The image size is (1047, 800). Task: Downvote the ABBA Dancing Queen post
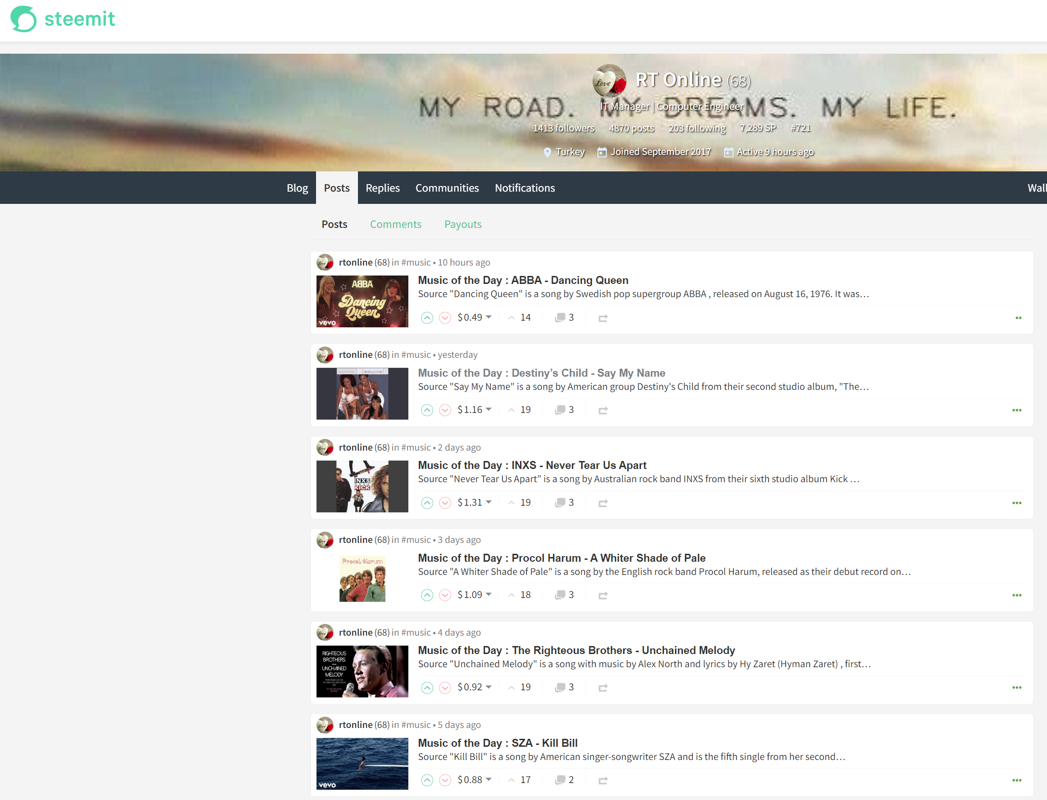(x=445, y=318)
